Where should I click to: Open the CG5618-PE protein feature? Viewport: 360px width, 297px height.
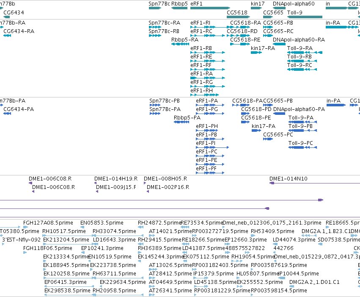[x=245, y=122]
